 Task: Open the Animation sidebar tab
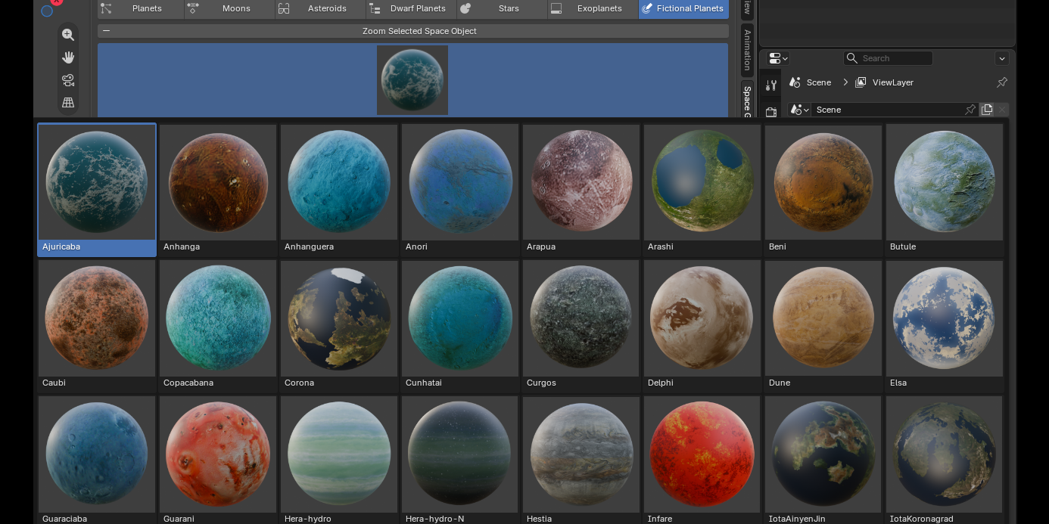point(747,49)
